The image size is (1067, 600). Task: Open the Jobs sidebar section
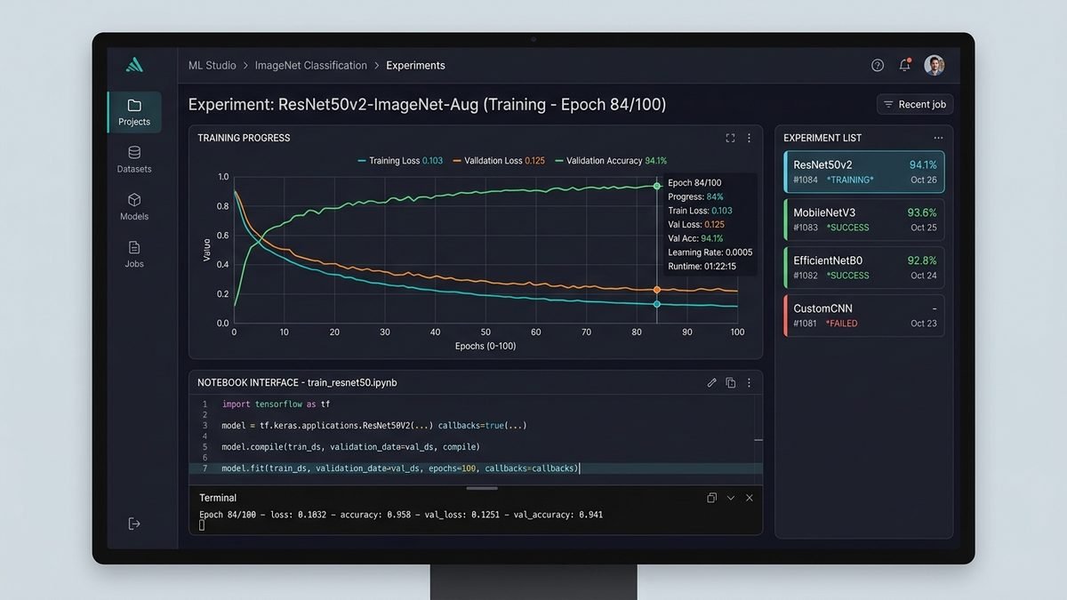coord(134,254)
